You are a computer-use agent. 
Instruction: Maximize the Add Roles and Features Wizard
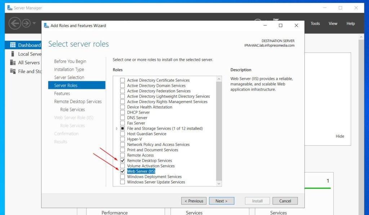click(280, 26)
